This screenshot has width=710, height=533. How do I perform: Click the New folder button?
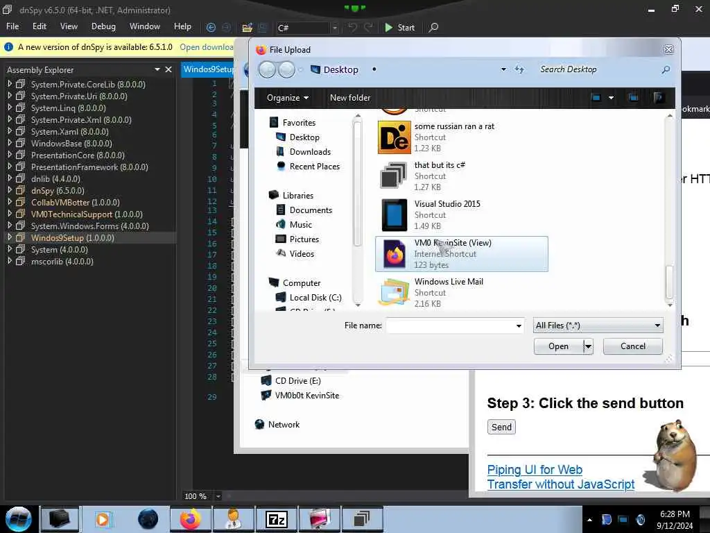[x=350, y=97]
